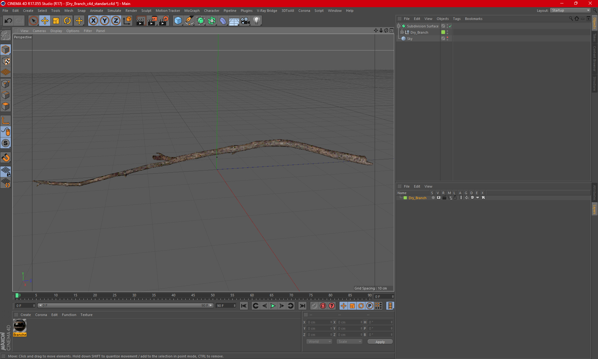Screen dimensions: 598x359
Task: Open the Layout Startup dropdown
Action: pos(570,10)
